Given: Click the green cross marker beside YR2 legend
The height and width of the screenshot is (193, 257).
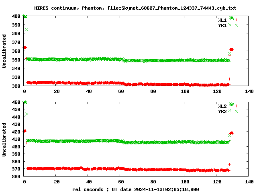Looking at the screenshot, I should coord(236,111).
